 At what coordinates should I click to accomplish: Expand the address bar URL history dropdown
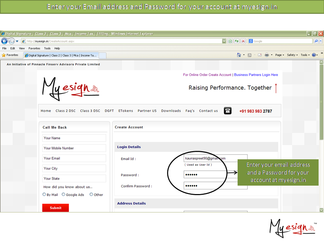[x=224, y=41]
